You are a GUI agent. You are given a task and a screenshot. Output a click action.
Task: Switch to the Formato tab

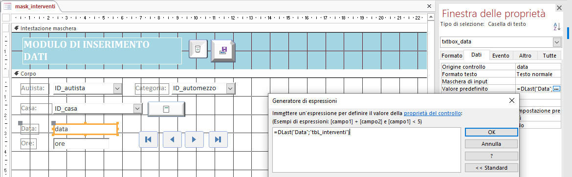pos(452,56)
